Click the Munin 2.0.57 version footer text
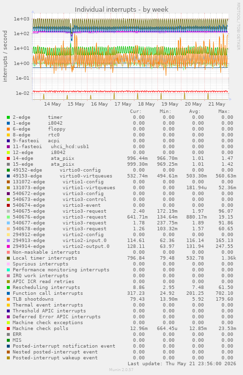 pyautogui.click(x=121, y=370)
